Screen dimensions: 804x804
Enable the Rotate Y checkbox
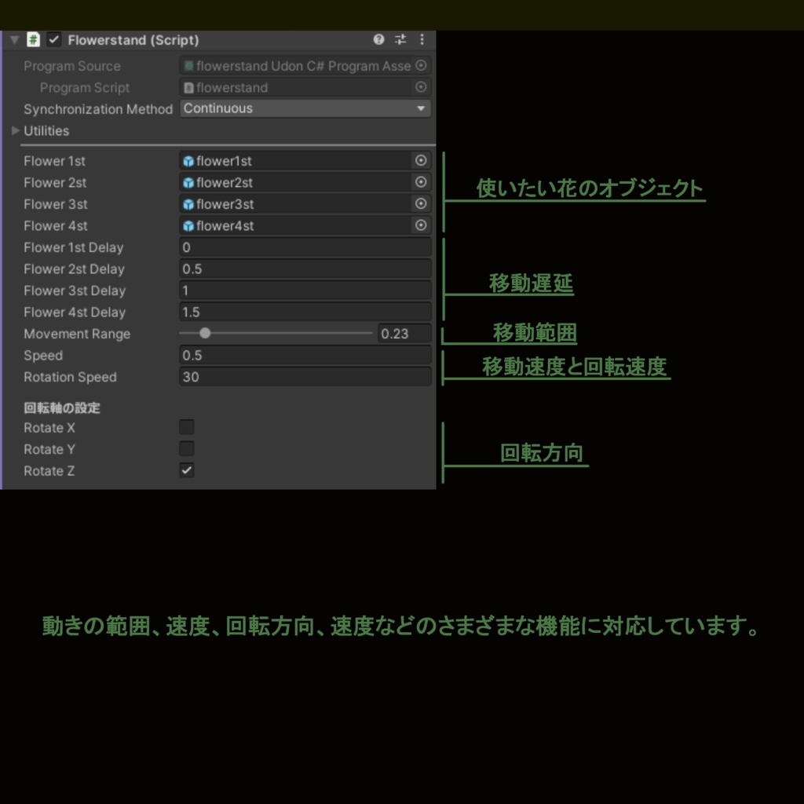pos(186,449)
